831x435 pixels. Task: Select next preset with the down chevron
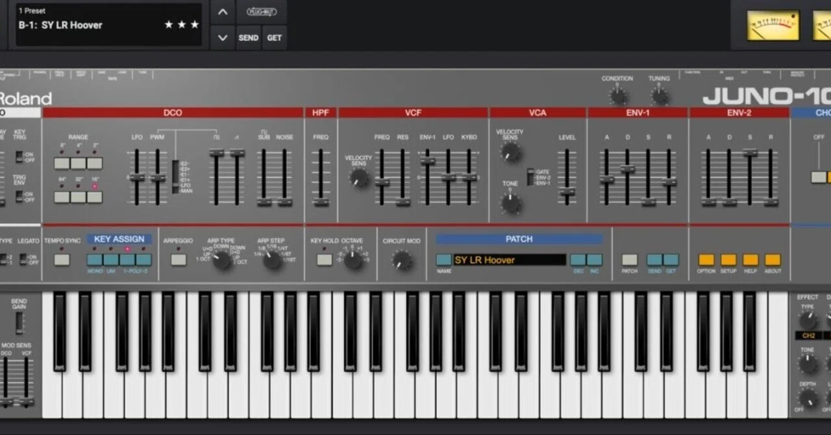point(223,38)
